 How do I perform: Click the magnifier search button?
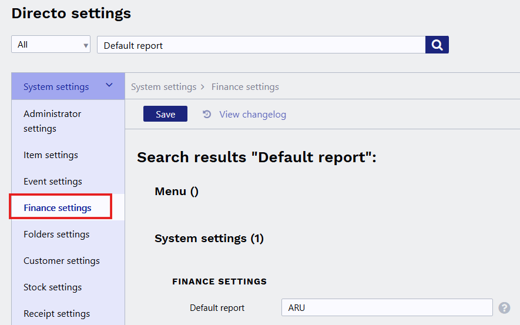(x=437, y=45)
